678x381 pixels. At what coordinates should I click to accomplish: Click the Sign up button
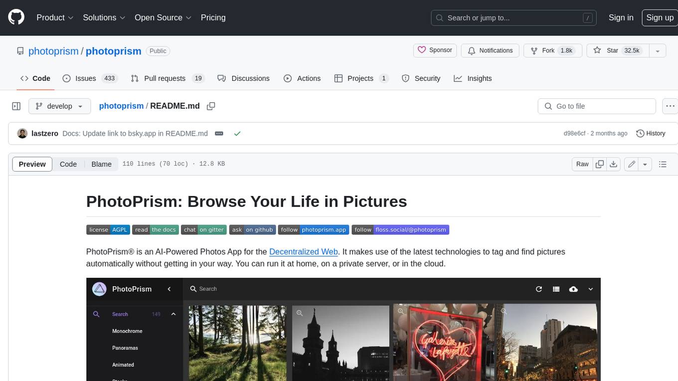click(659, 17)
